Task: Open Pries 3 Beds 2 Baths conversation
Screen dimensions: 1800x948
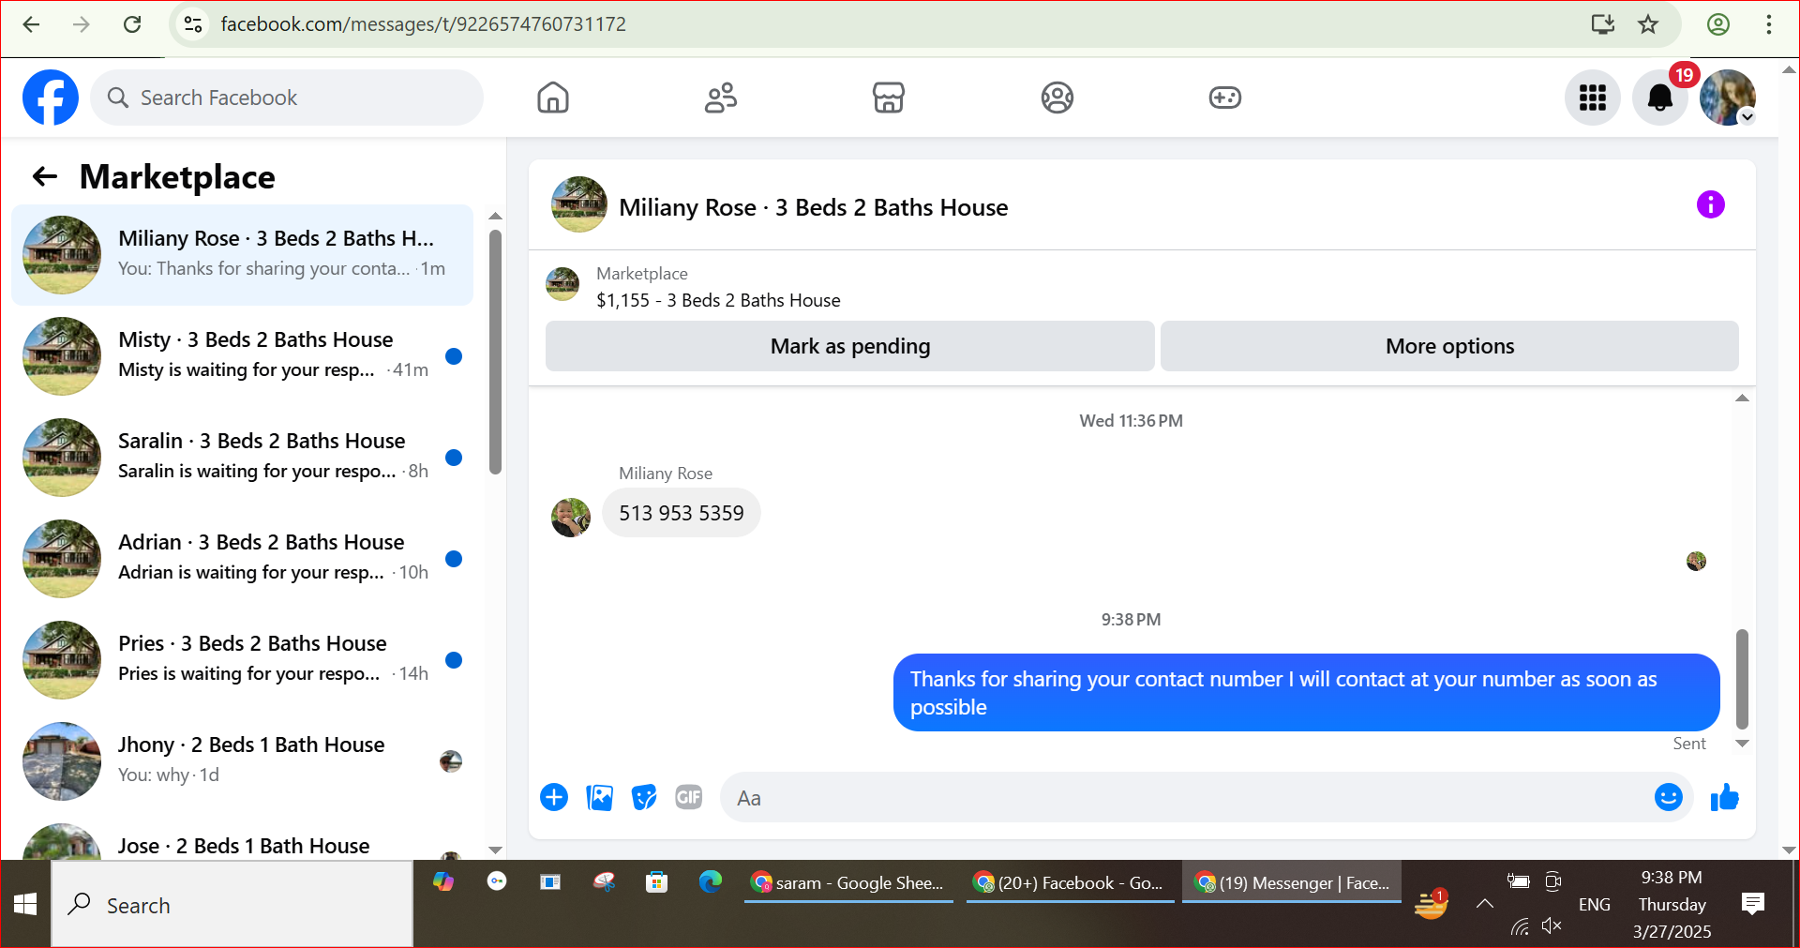Action: pos(242,660)
